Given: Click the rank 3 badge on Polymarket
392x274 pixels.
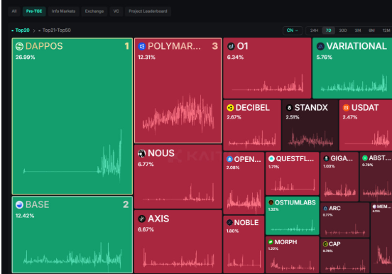Looking at the screenshot, I should (x=215, y=46).
